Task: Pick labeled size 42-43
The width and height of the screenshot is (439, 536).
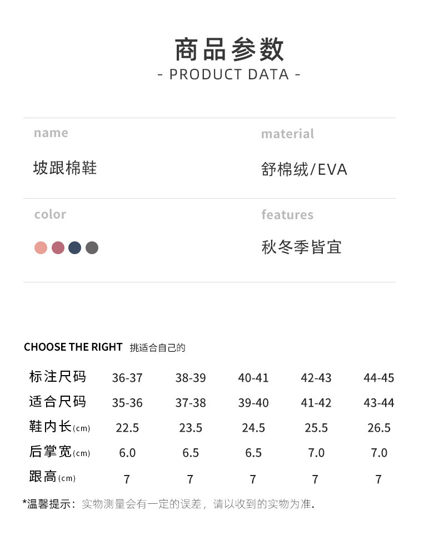Action: [316, 378]
